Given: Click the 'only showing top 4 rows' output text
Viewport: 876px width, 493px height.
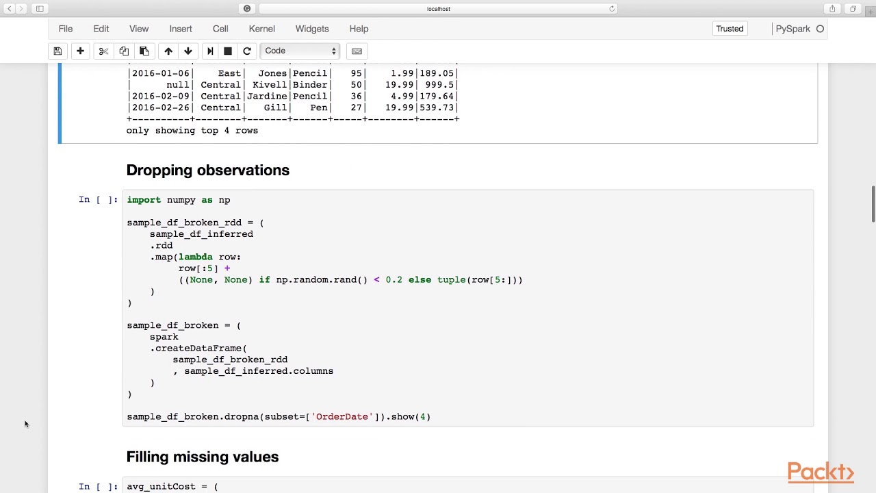Looking at the screenshot, I should (192, 130).
